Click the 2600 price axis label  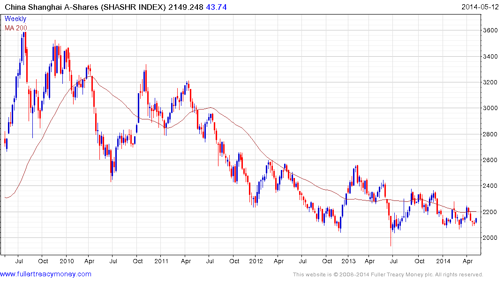[490, 160]
